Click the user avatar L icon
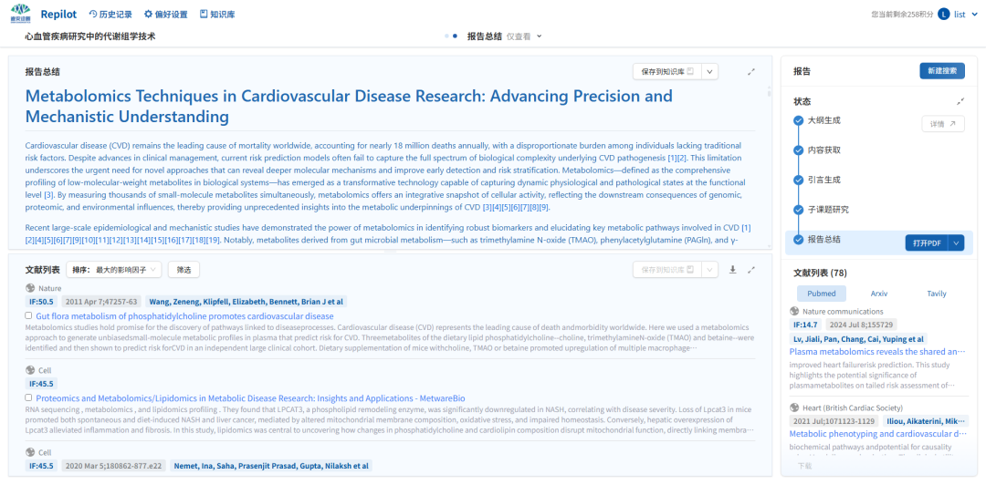This screenshot has width=986, height=485. [944, 15]
